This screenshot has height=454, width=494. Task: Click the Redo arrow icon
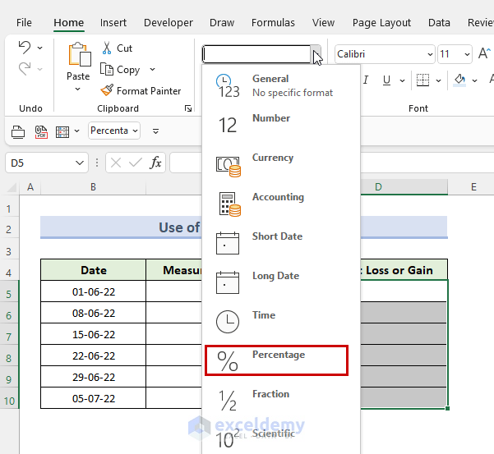25,68
